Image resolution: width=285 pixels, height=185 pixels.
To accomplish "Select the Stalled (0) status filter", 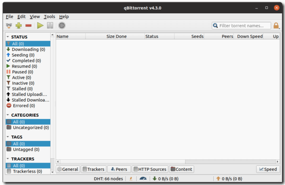I will pos(28,89).
